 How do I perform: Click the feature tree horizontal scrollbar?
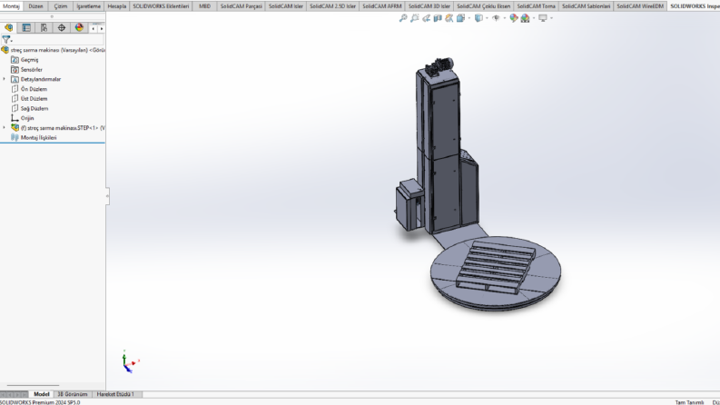tap(33, 385)
